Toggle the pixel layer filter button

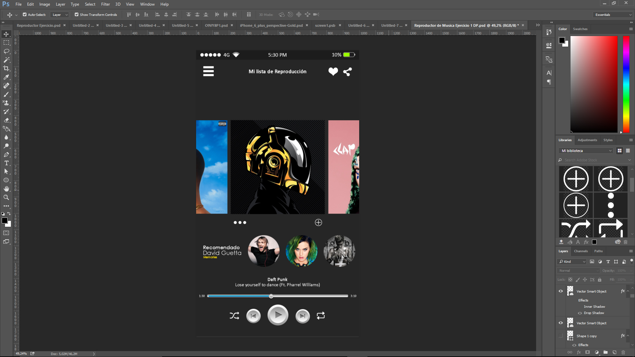coord(592,261)
